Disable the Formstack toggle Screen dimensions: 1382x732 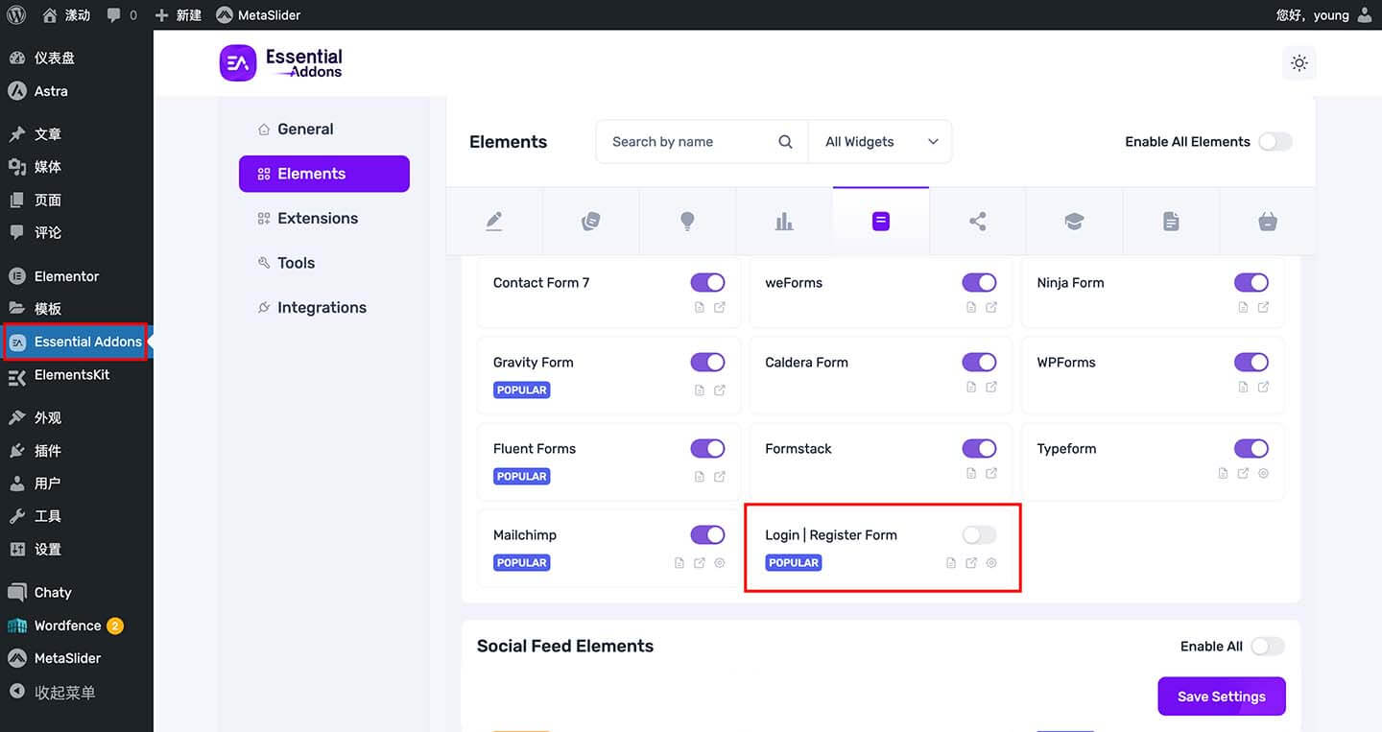(x=979, y=448)
